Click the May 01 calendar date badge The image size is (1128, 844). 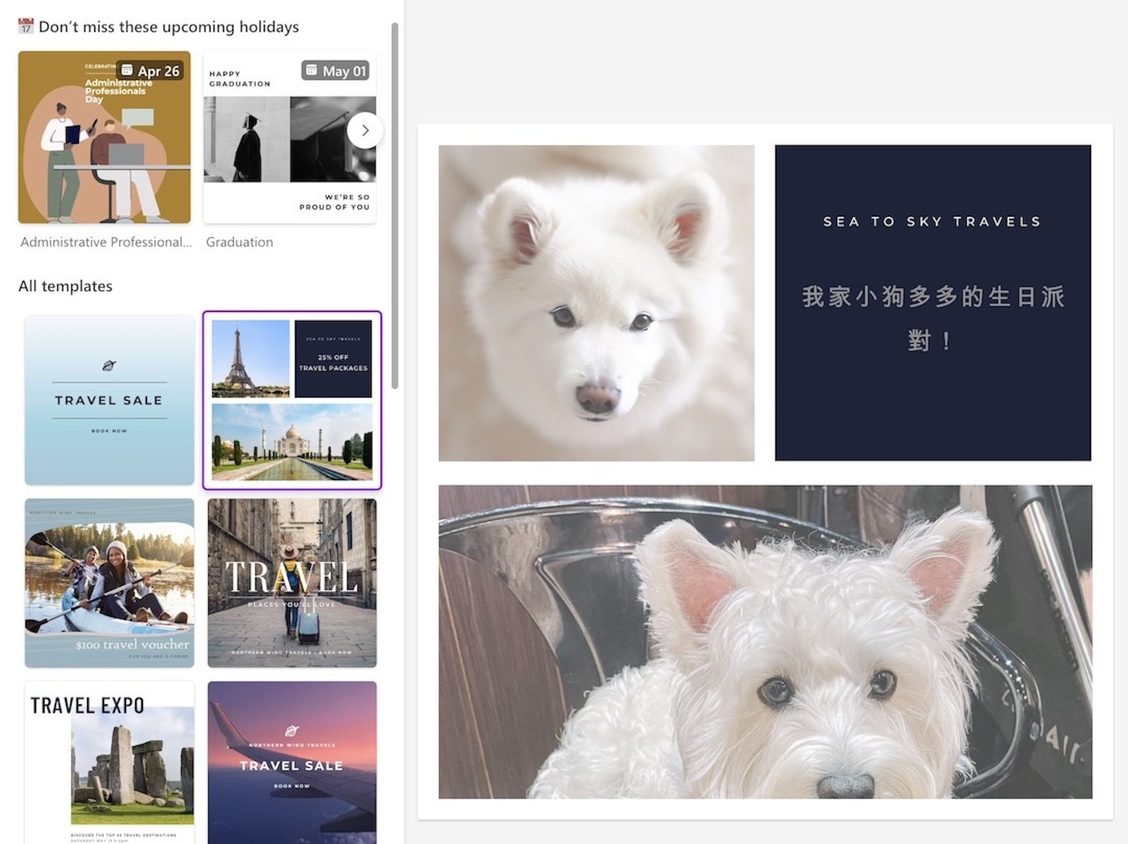336,71
